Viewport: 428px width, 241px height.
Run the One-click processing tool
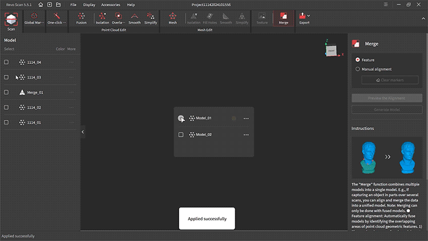[x=56, y=19]
